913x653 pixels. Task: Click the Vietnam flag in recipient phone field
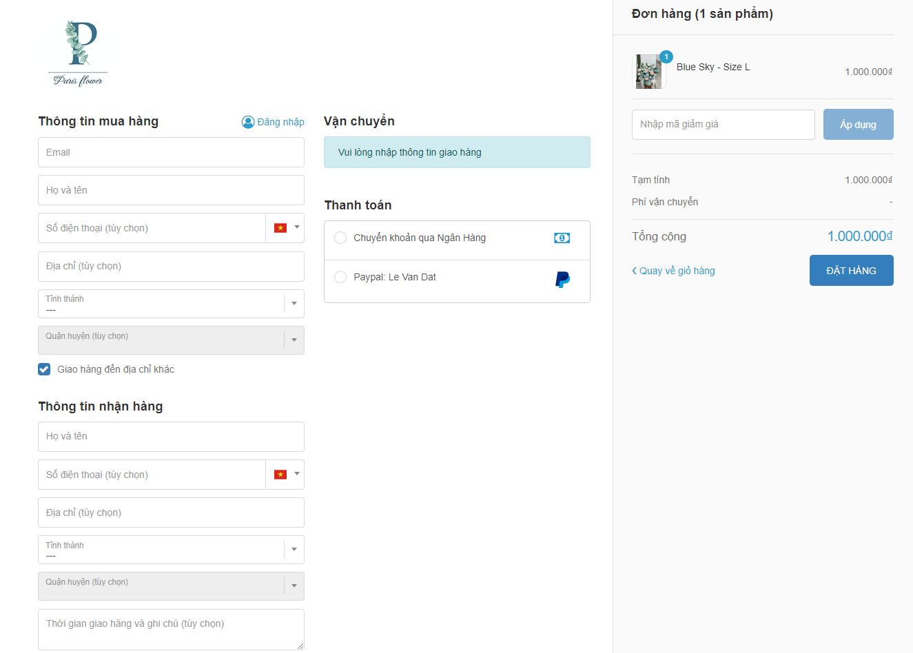click(280, 475)
